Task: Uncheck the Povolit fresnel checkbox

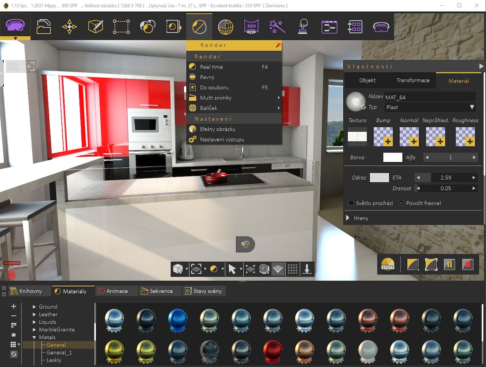Action: (x=401, y=203)
